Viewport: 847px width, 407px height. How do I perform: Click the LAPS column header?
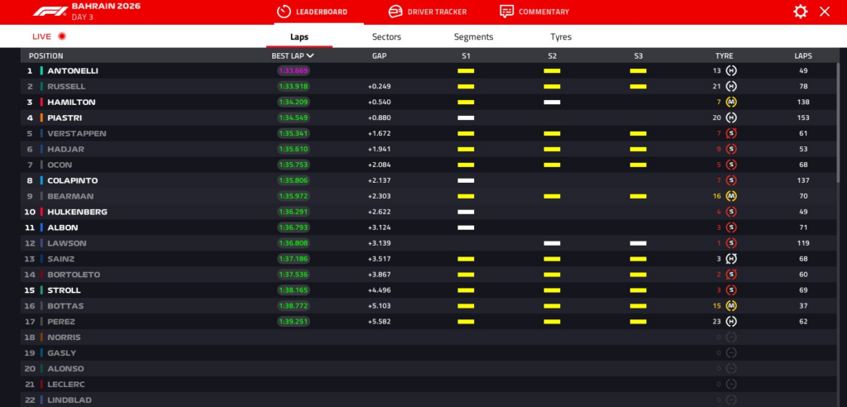point(802,55)
